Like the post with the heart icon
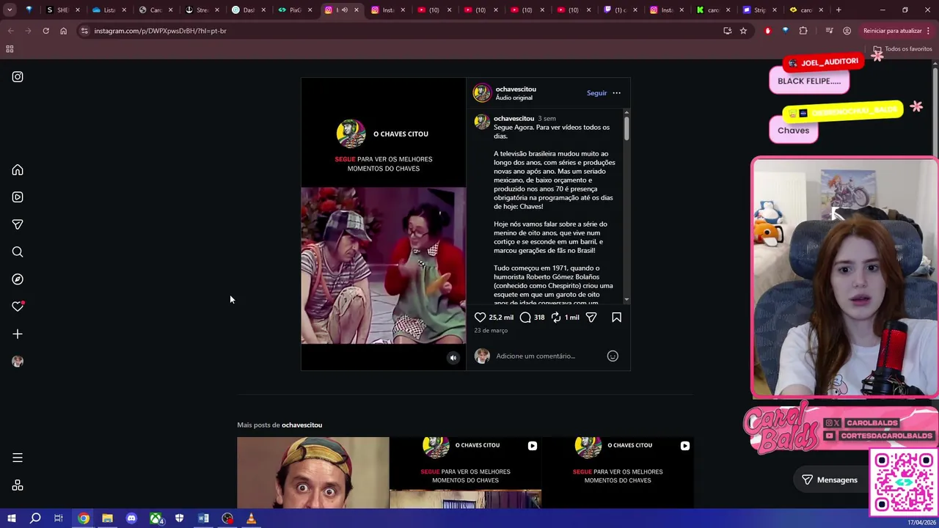Screen dimensions: 939x528 pyautogui.click(x=480, y=317)
